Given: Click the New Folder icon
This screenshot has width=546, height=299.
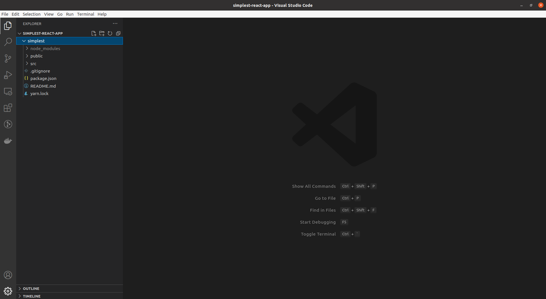Looking at the screenshot, I should [x=102, y=34].
